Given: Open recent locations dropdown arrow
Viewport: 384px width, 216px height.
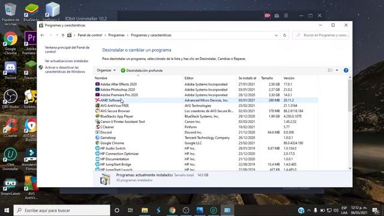Looking at the screenshot, I should click(x=57, y=35).
